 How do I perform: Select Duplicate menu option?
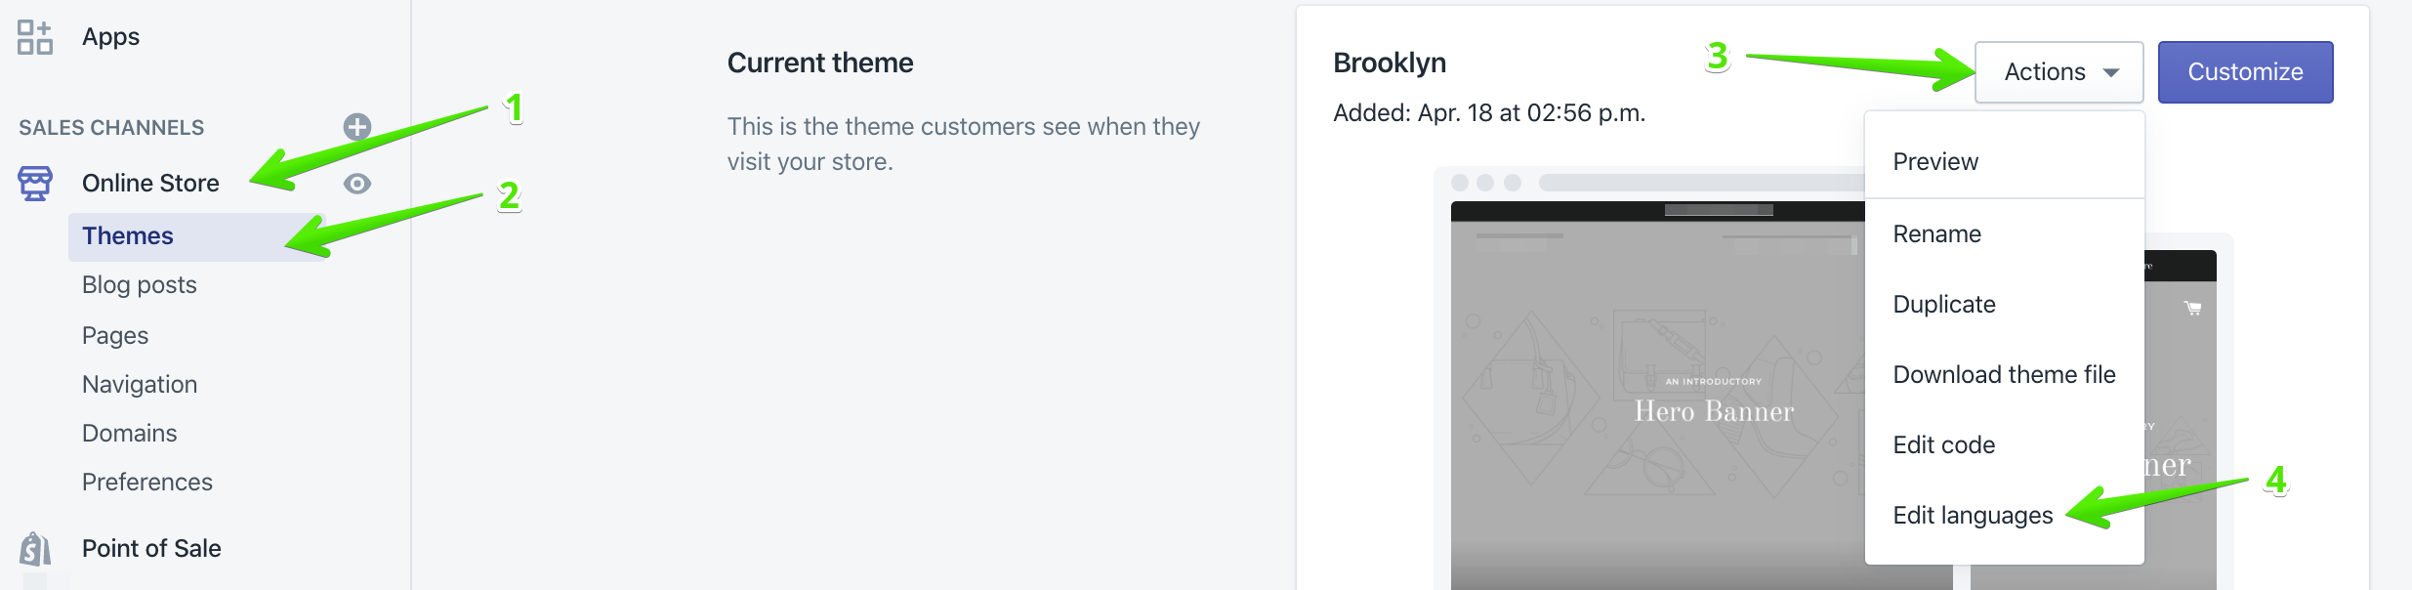pos(1943,305)
